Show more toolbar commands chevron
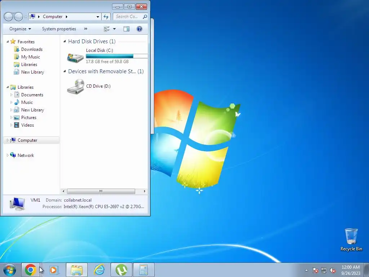The width and height of the screenshot is (369, 277). point(86,29)
